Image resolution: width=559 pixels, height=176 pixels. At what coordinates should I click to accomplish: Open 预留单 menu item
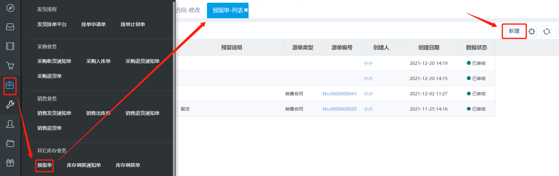[45, 165]
